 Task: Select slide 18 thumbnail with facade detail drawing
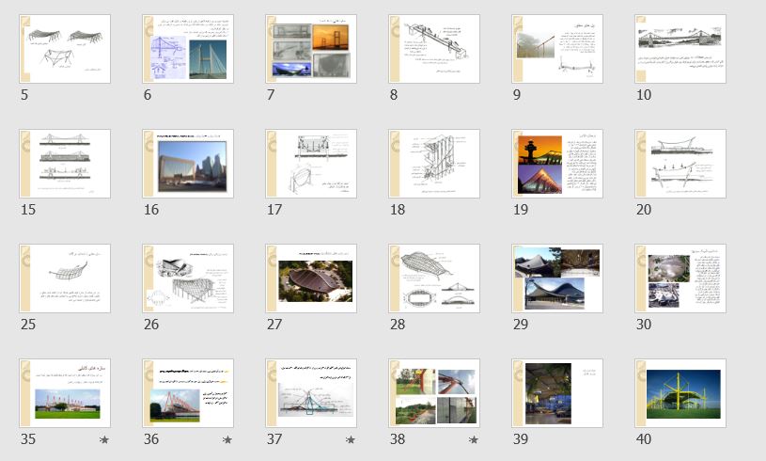click(x=434, y=164)
